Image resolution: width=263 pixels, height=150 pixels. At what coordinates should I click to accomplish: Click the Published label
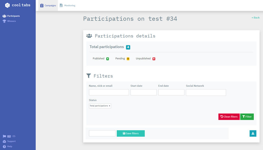click(x=98, y=58)
